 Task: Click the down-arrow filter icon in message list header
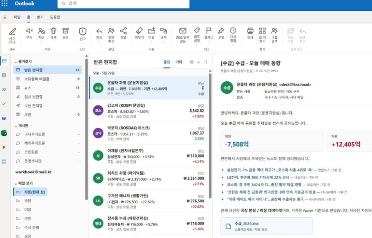click(x=199, y=62)
